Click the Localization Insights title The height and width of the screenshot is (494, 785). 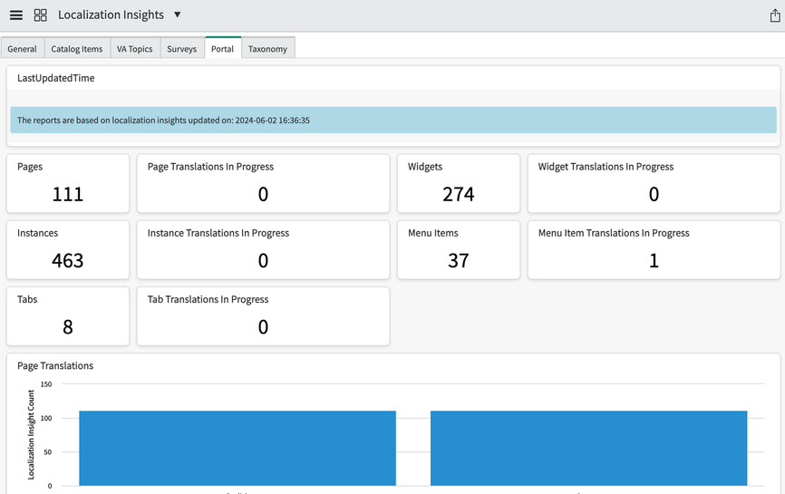pos(111,15)
